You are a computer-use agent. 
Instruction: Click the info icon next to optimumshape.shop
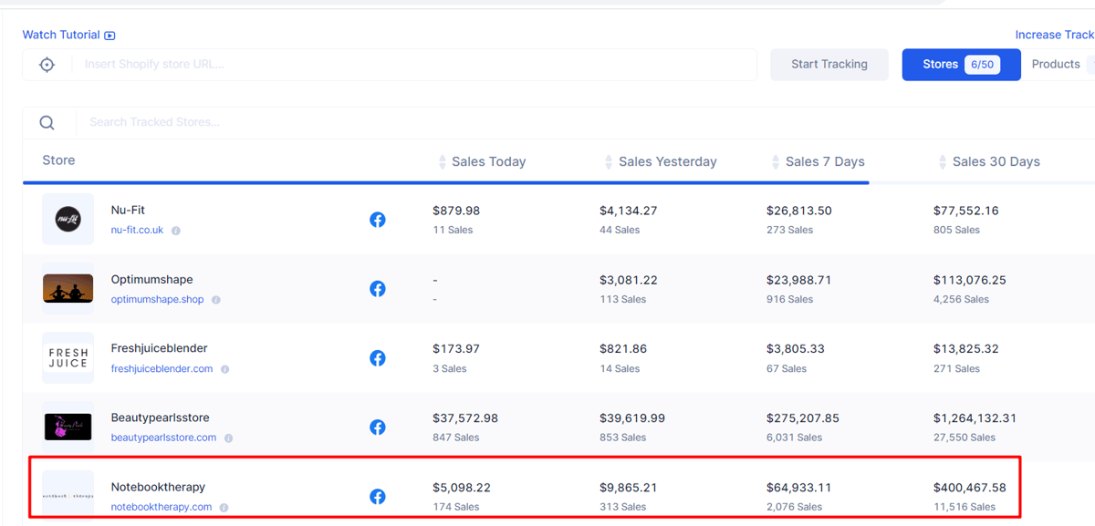point(216,300)
